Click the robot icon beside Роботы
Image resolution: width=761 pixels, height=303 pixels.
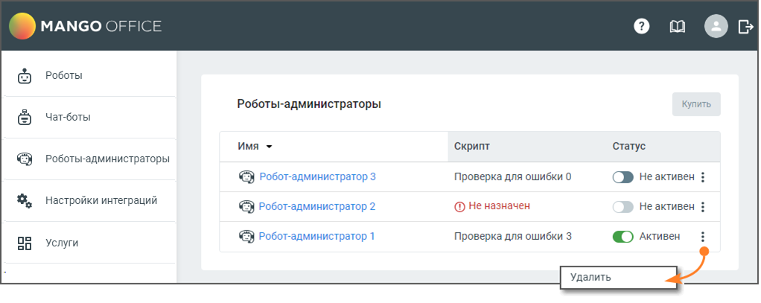(x=25, y=76)
